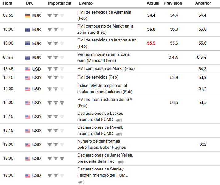The image size is (220, 185).
Task: Click the megaphone icon by Janet Yellen's speech
Action: [121, 162]
